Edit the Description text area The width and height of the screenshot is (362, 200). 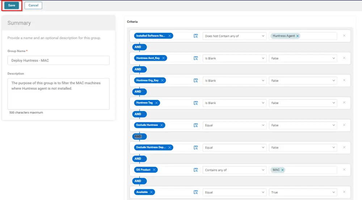[x=58, y=94]
